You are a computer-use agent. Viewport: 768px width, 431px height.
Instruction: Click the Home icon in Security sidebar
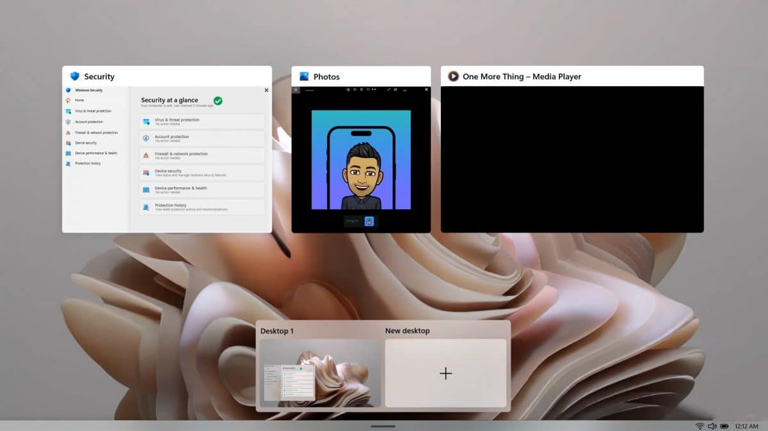coord(68,100)
